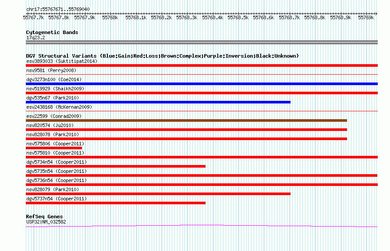Screen dimensions: 390x251
Task: Click the esv3893033 (Suktitipat2014) red loss bar
Action: 202,65
